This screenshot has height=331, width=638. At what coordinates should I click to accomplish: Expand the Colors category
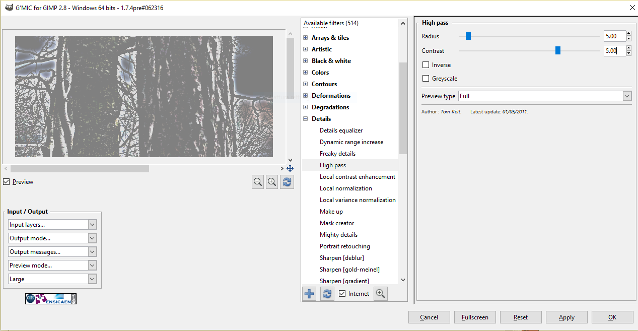(x=305, y=73)
